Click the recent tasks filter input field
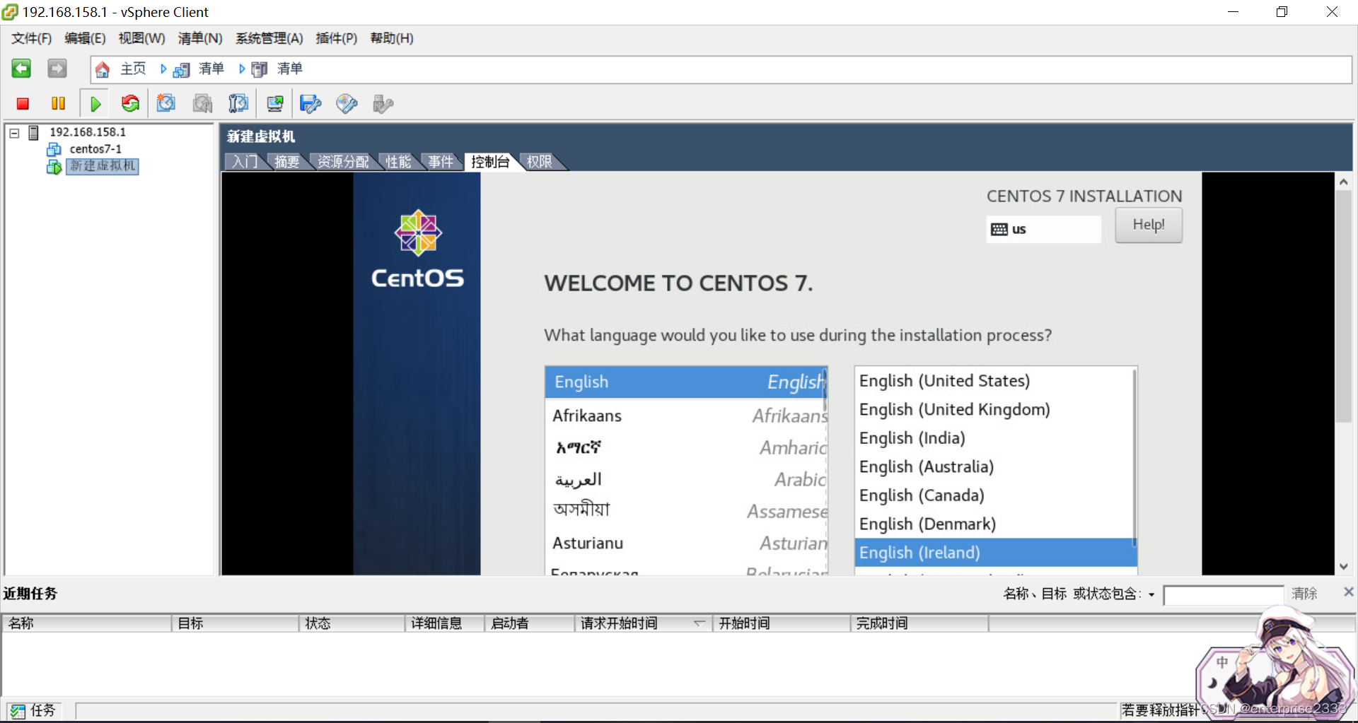Viewport: 1358px width, 723px height. tap(1224, 595)
